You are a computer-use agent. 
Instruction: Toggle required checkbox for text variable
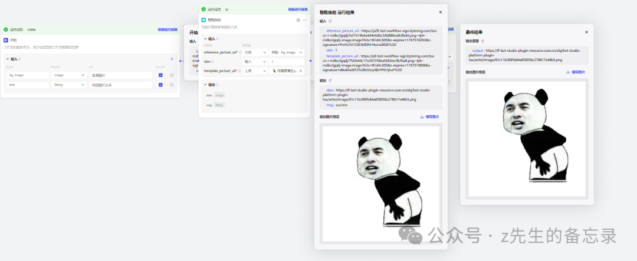point(160,85)
